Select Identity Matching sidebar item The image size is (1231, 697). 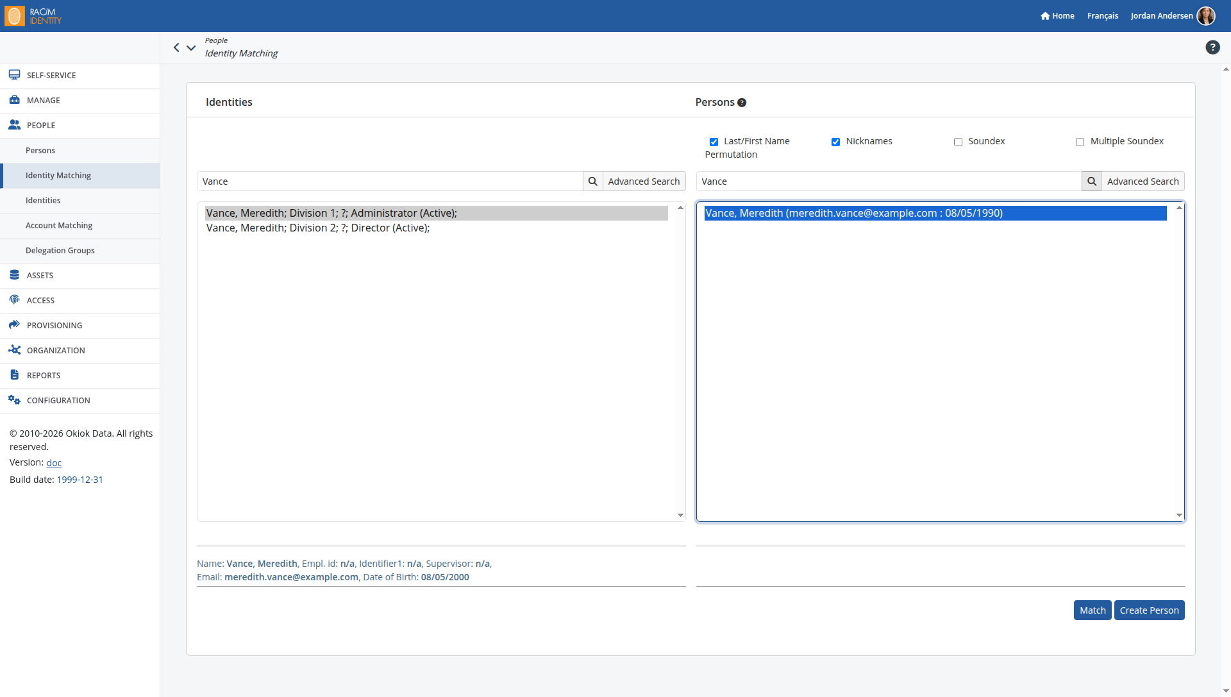(80, 176)
